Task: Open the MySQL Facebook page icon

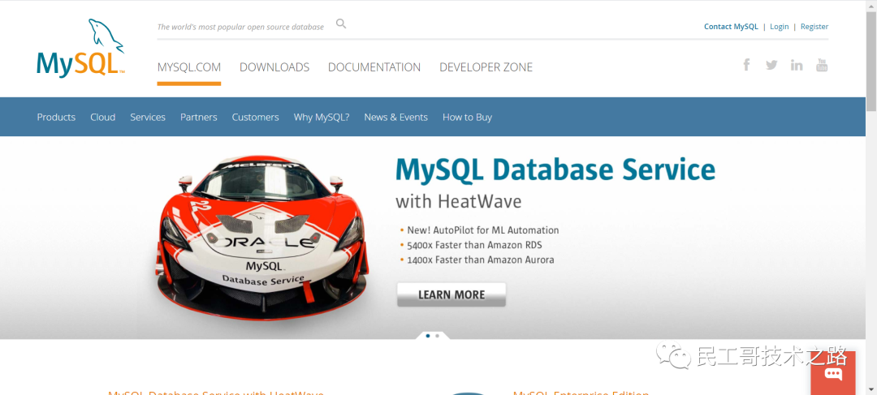Action: coord(746,65)
